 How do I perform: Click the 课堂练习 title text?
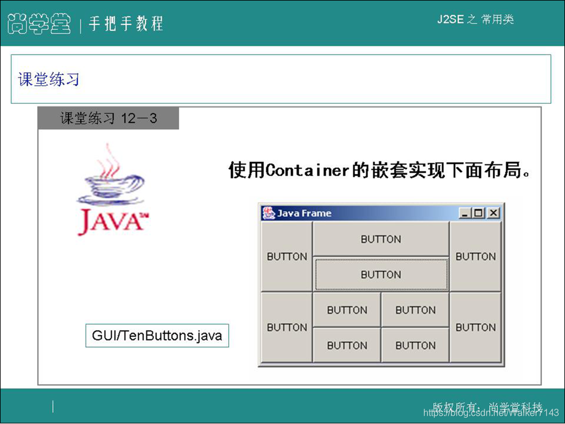coord(49,79)
